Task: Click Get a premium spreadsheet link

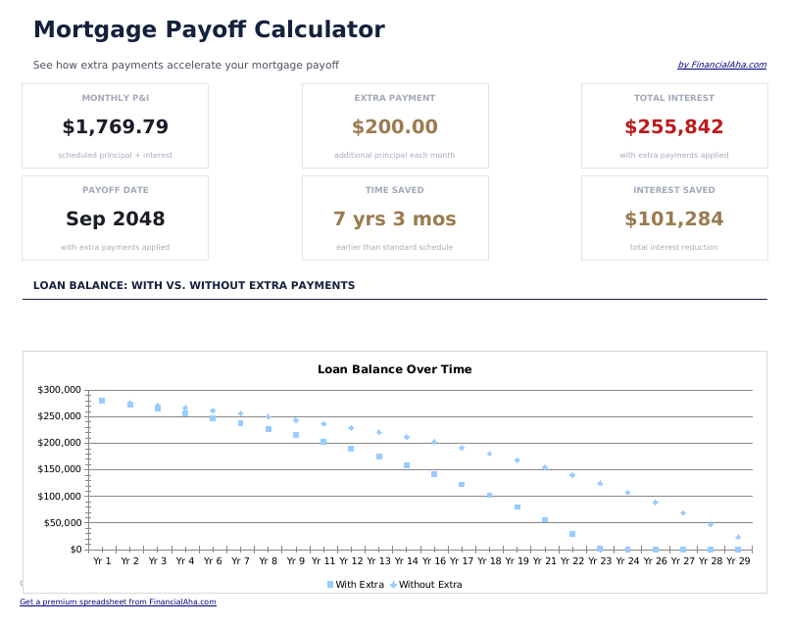Action: pyautogui.click(x=117, y=602)
